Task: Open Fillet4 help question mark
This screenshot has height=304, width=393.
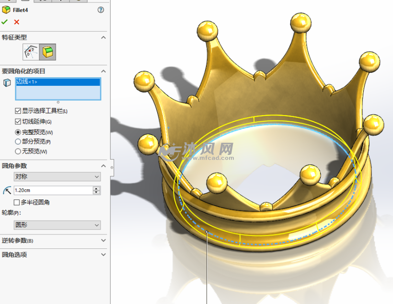Action: coord(101,10)
